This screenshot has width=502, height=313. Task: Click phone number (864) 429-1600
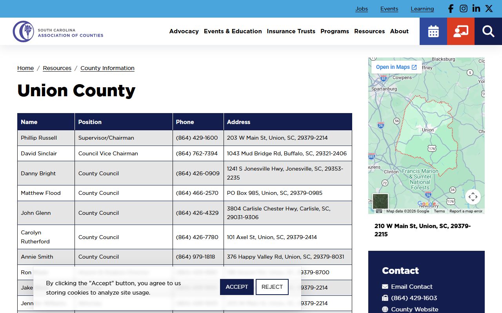197,138
